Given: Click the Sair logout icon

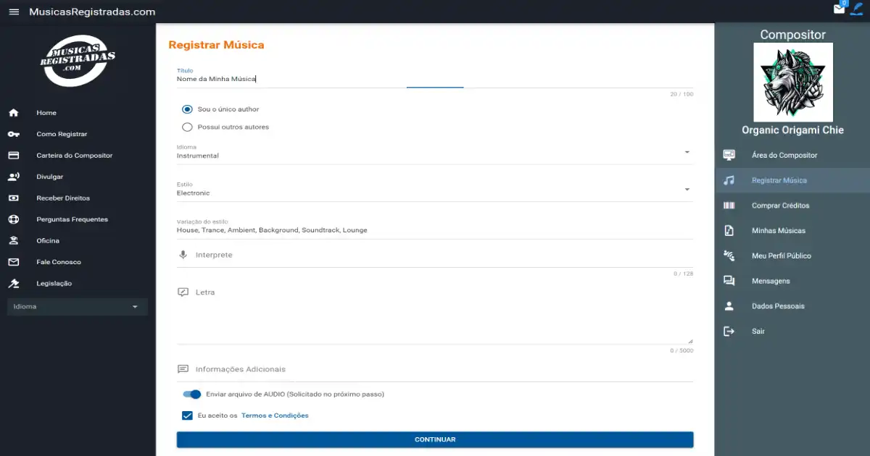Looking at the screenshot, I should click(x=729, y=332).
